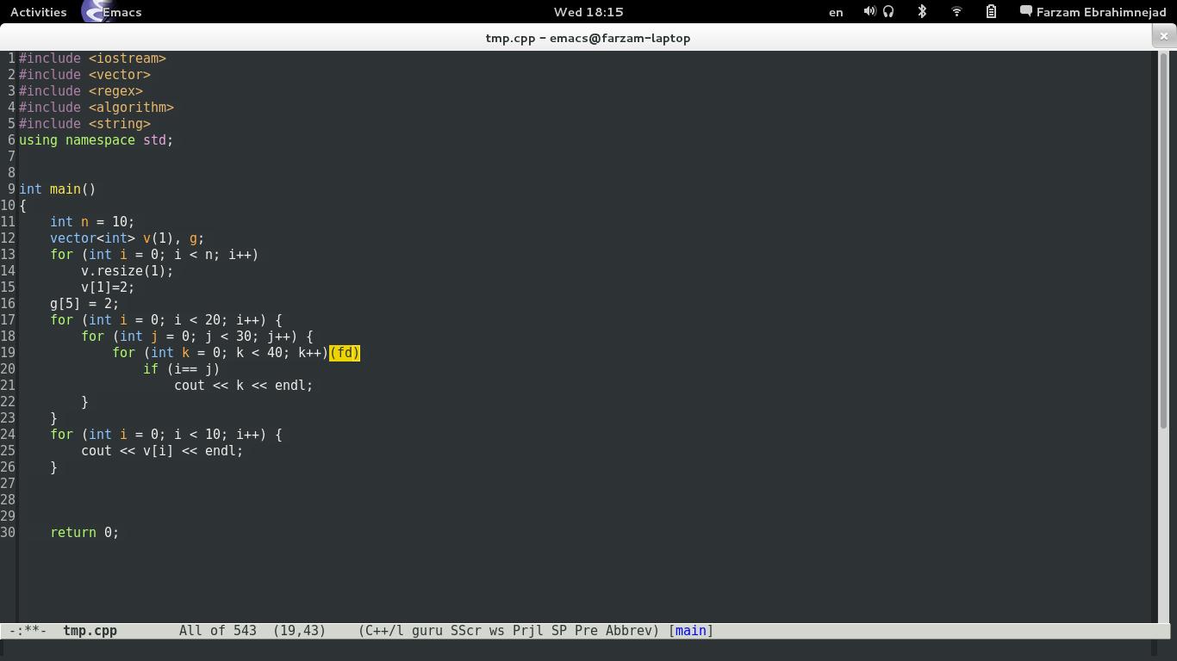The height and width of the screenshot is (661, 1177).
Task: Click the vertical scrollbar on right edge
Action: click(x=1163, y=336)
